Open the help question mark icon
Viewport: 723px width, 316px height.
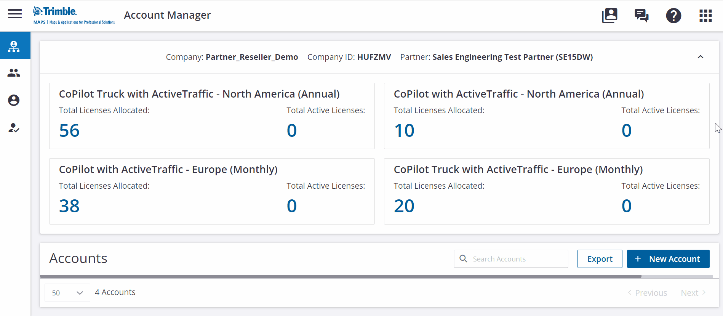point(673,16)
